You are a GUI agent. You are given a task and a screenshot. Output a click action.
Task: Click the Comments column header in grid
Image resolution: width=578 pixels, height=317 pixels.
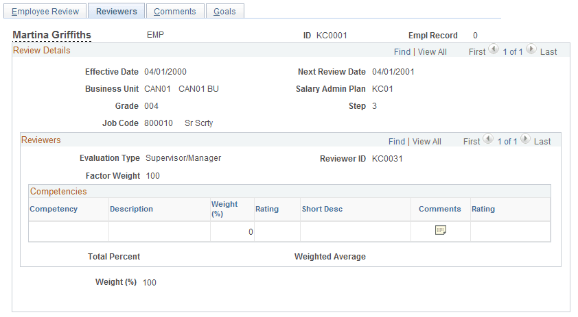440,209
